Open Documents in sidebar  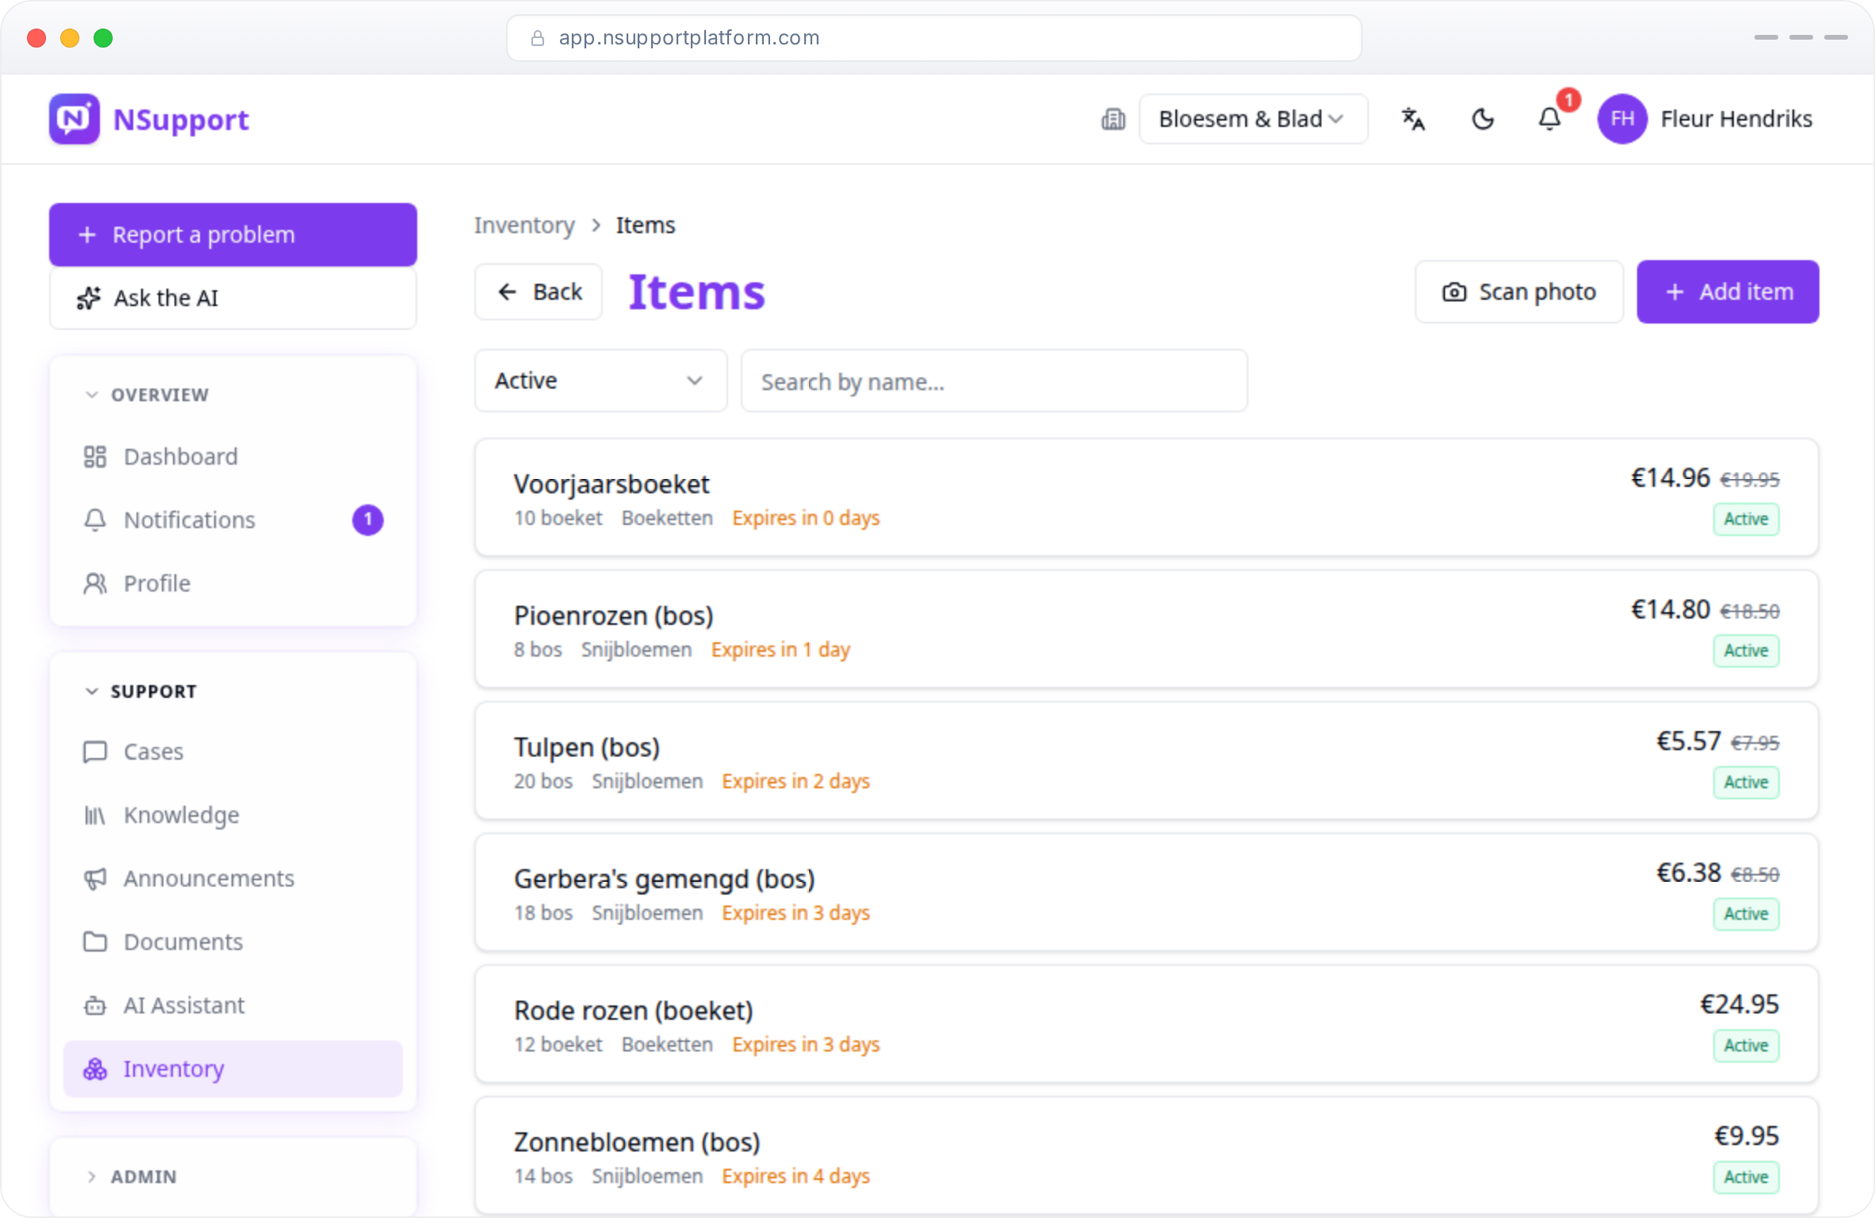pyautogui.click(x=232, y=942)
